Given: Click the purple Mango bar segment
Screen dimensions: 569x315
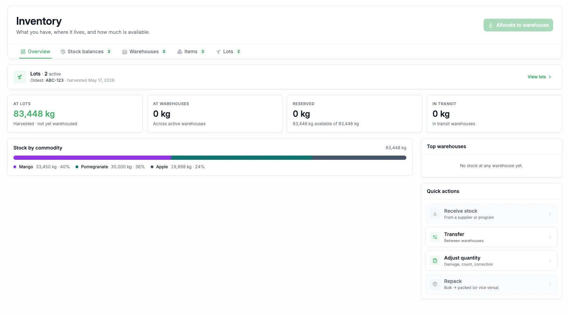Looking at the screenshot, I should [x=92, y=158].
